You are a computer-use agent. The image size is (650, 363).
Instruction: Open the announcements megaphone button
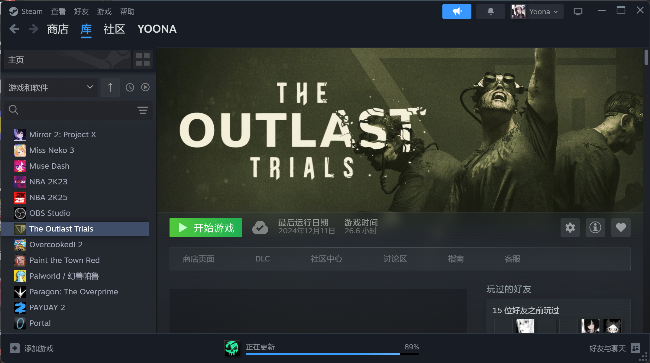457,11
